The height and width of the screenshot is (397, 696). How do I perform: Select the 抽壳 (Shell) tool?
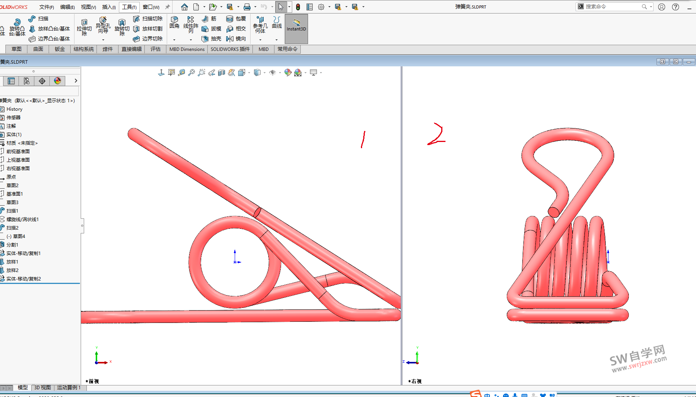[212, 39]
